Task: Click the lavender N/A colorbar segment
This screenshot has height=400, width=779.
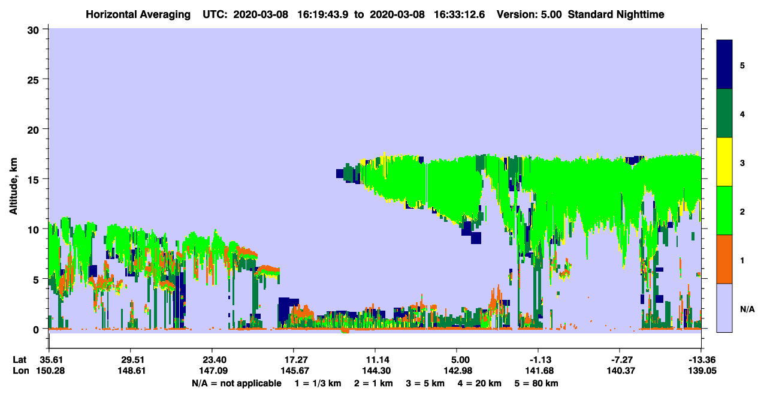Action: pyautogui.click(x=724, y=308)
